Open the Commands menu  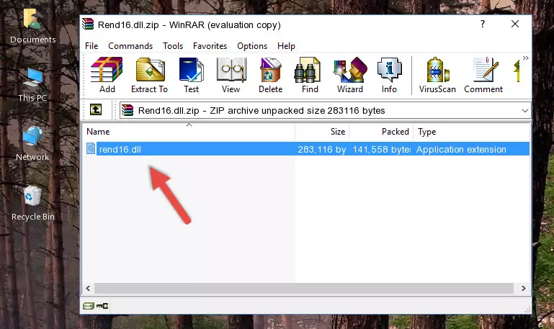pyautogui.click(x=130, y=46)
